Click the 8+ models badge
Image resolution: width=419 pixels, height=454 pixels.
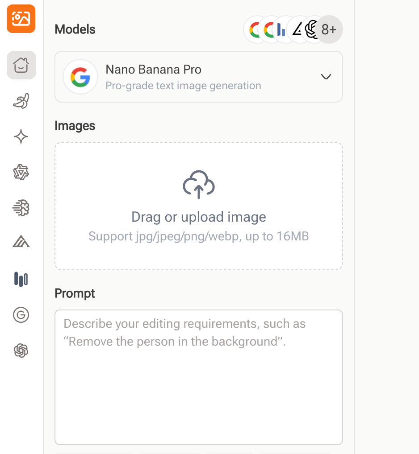click(x=328, y=29)
